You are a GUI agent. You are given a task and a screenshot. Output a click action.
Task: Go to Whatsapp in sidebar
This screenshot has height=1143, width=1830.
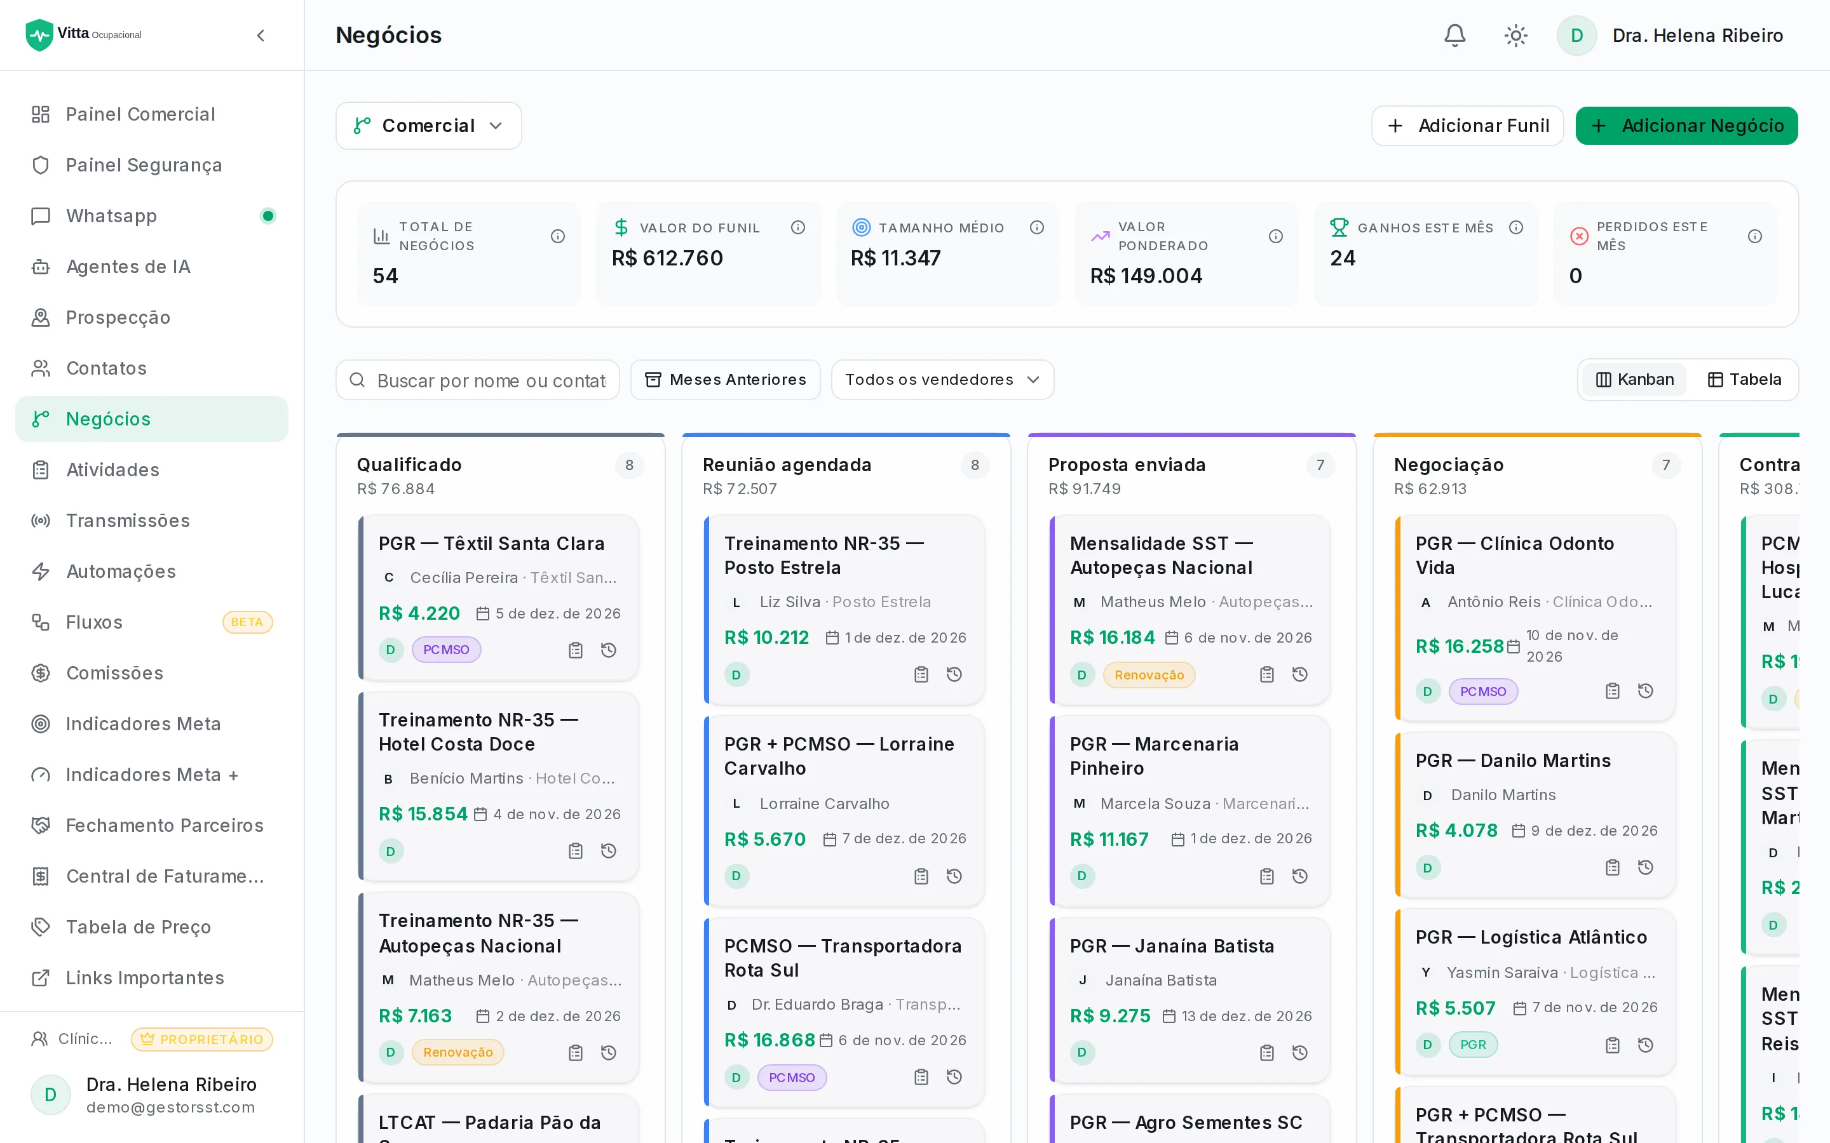152,216
